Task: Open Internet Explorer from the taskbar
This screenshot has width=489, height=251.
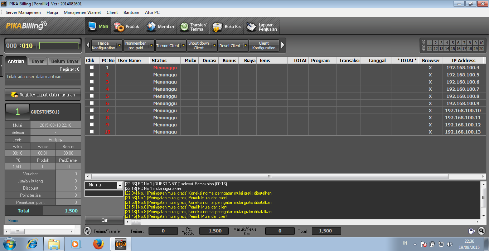Action: tap(32, 244)
